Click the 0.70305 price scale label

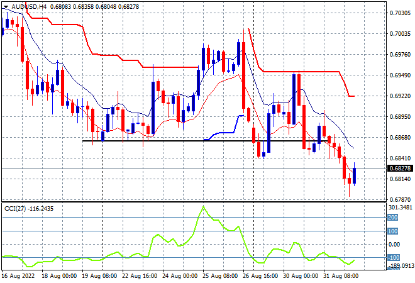coord(400,13)
